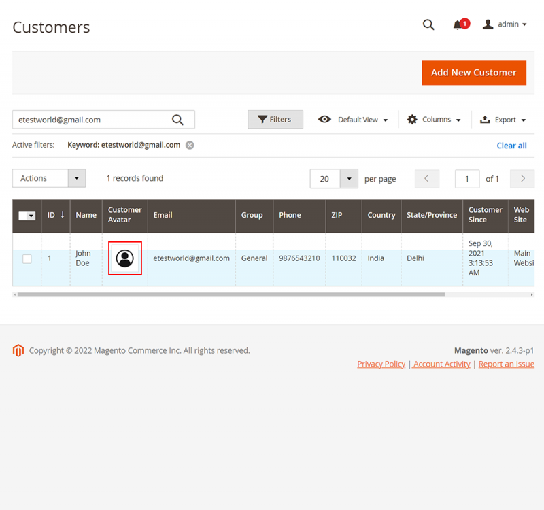Expand the per page size dropdown arrow
Viewport: 544px width, 510px height.
[349, 179]
